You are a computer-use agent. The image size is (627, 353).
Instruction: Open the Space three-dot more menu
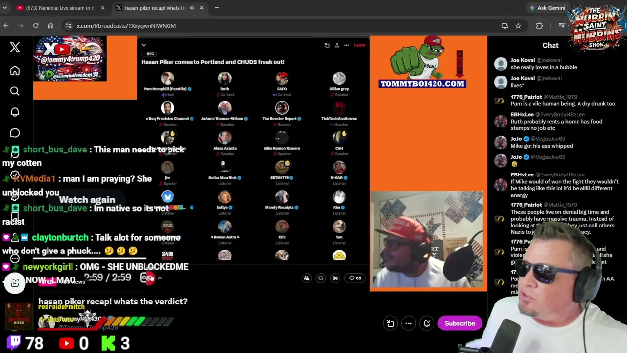(x=346, y=45)
